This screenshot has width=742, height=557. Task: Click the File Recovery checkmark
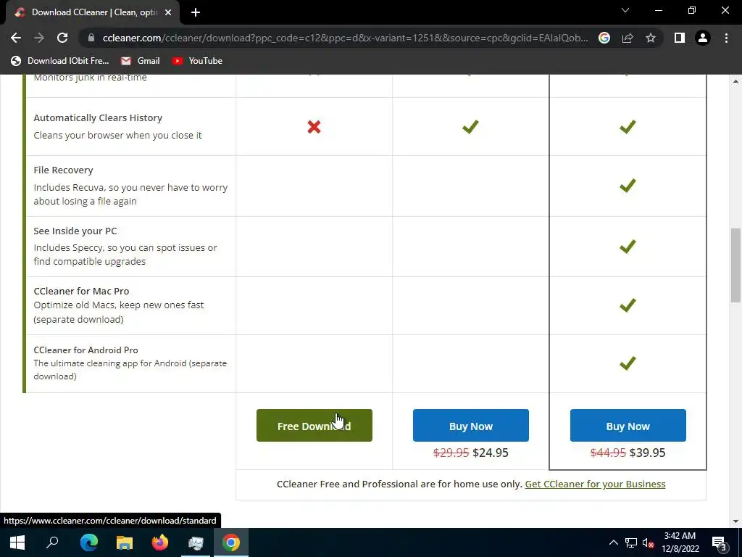pos(628,186)
